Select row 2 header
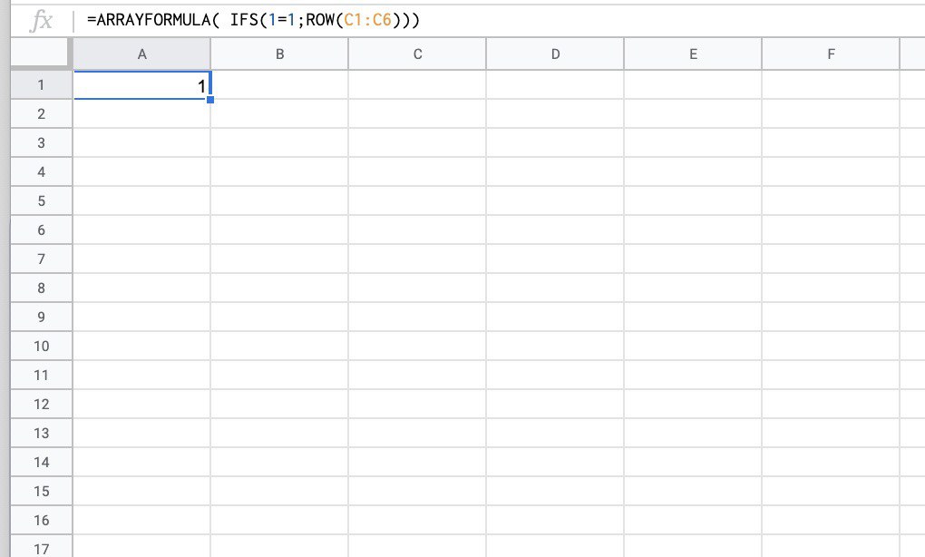This screenshot has width=925, height=557. click(x=42, y=114)
